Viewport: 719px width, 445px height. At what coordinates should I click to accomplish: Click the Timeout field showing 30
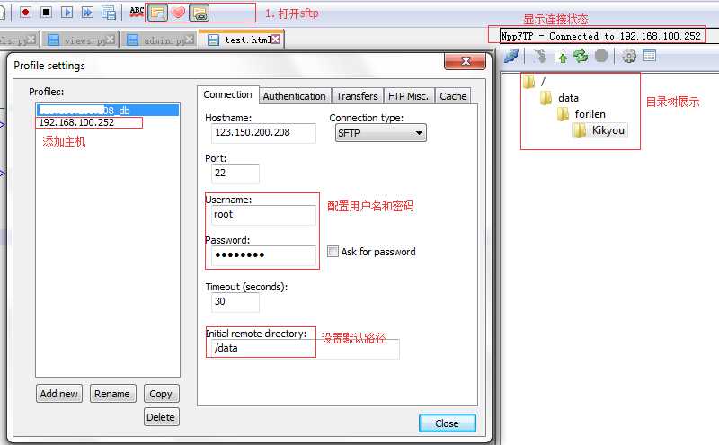[235, 302]
